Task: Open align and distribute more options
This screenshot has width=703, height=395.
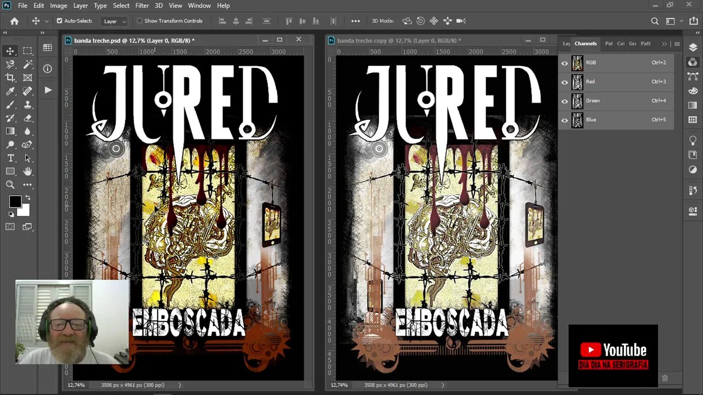Action: click(355, 21)
